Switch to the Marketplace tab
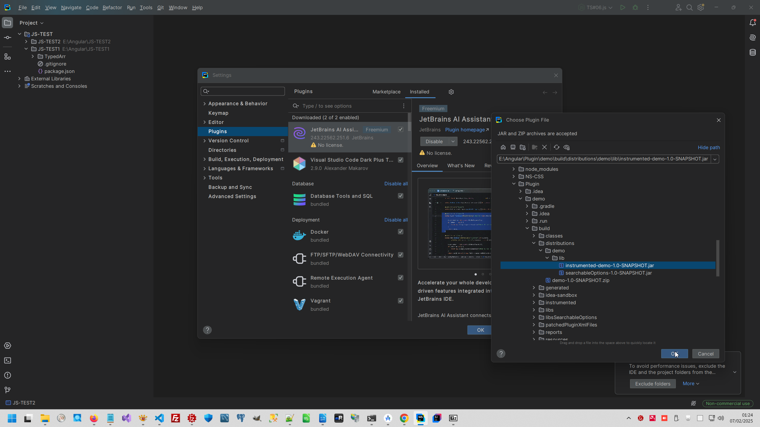The image size is (760, 427). pos(386,92)
